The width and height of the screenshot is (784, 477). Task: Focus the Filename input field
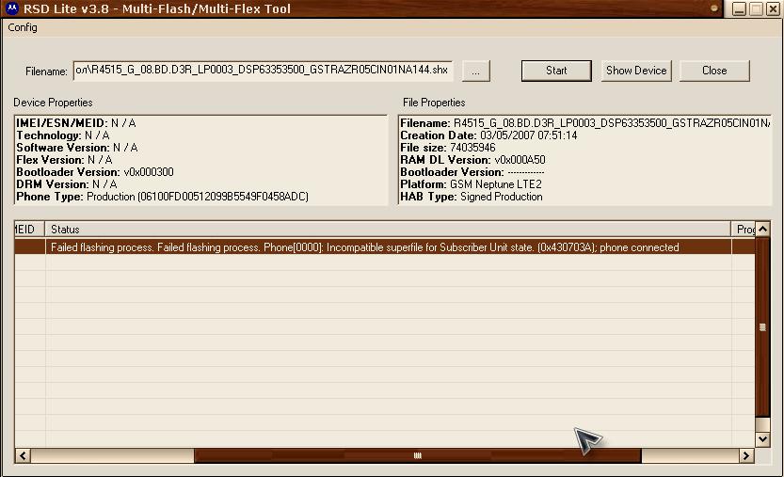(263, 71)
